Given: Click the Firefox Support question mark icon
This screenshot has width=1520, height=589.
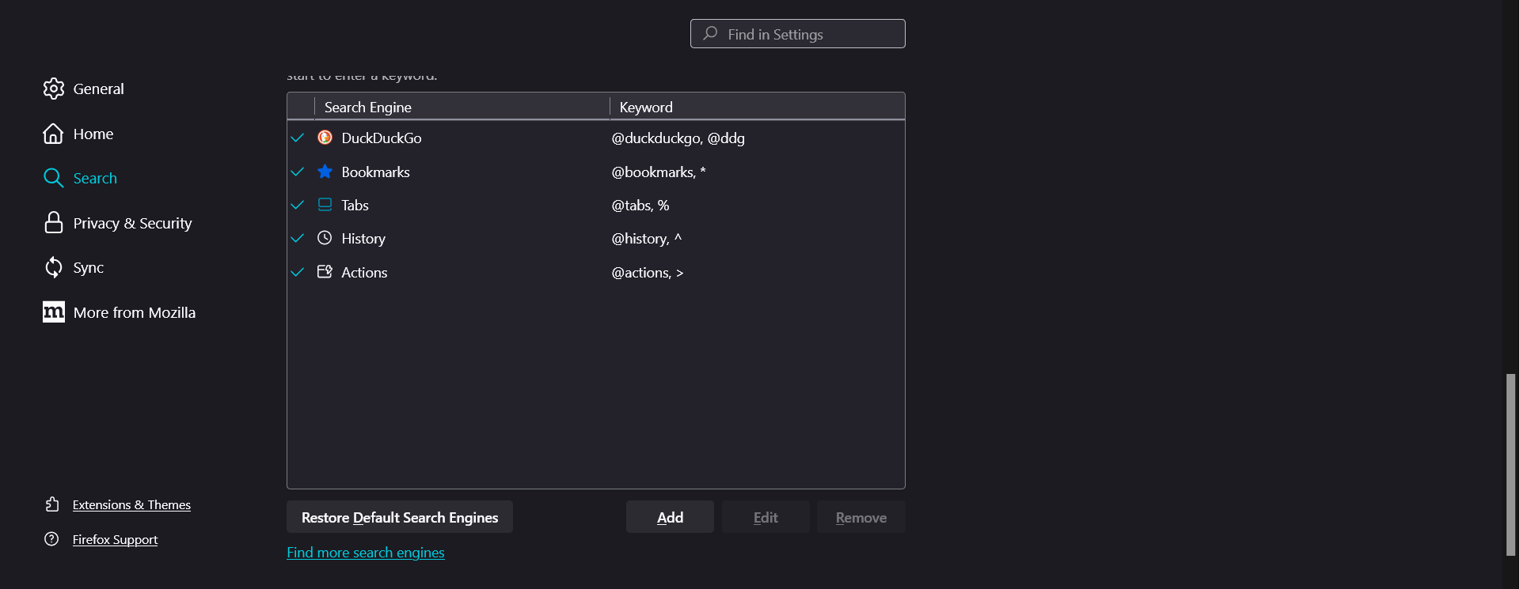Looking at the screenshot, I should 51,539.
